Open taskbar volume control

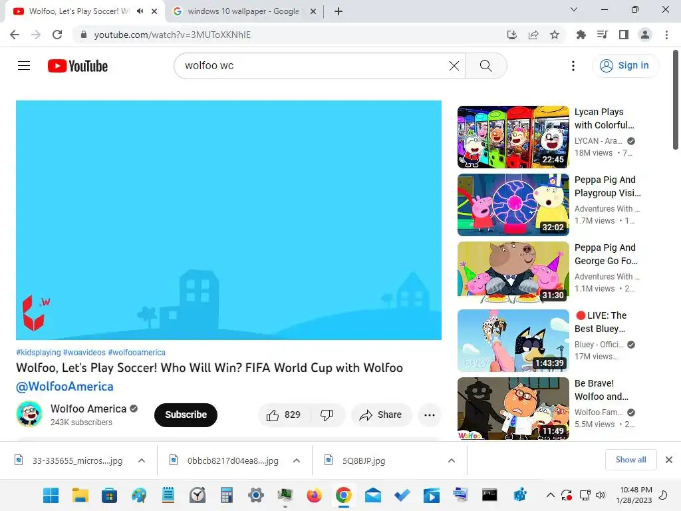point(601,495)
